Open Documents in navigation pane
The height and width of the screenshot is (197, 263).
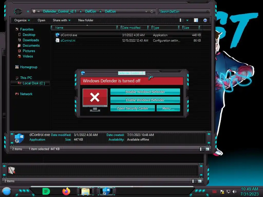[31, 45]
